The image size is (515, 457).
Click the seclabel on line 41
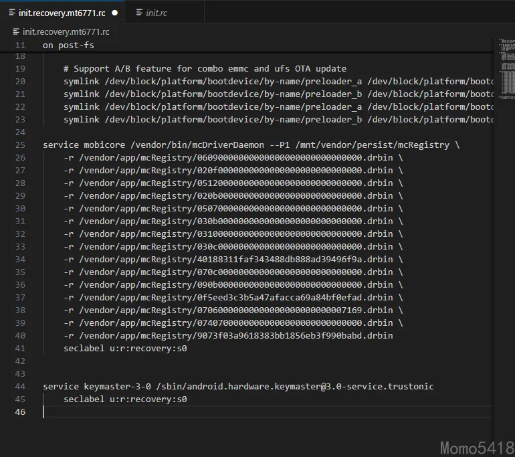click(125, 348)
